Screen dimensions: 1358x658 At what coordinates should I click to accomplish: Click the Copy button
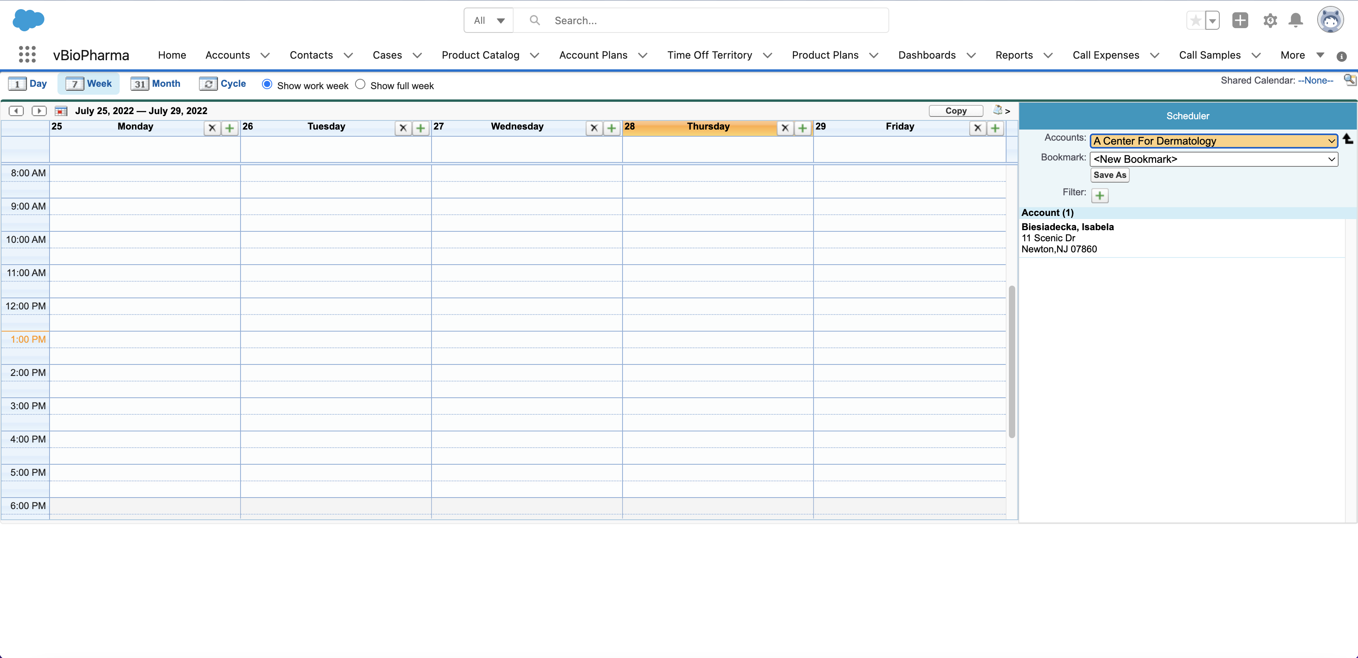coord(955,111)
